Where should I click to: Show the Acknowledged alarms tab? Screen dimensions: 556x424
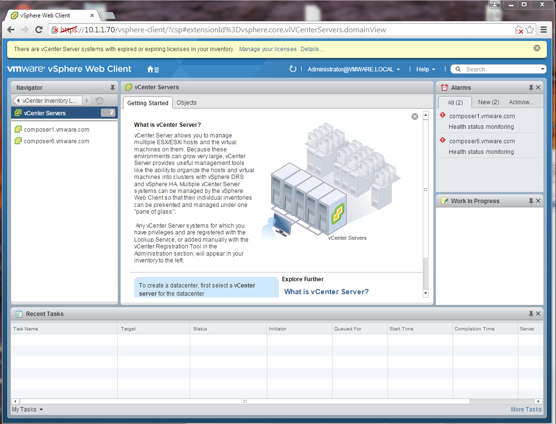521,102
